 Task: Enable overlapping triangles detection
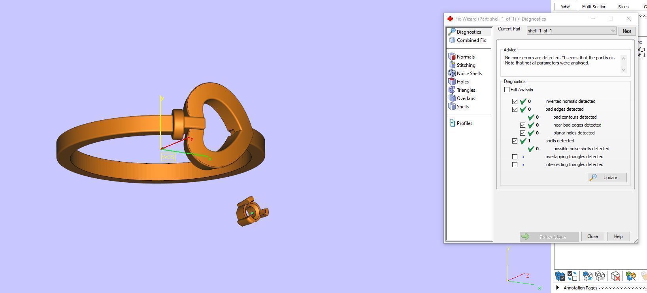point(515,157)
